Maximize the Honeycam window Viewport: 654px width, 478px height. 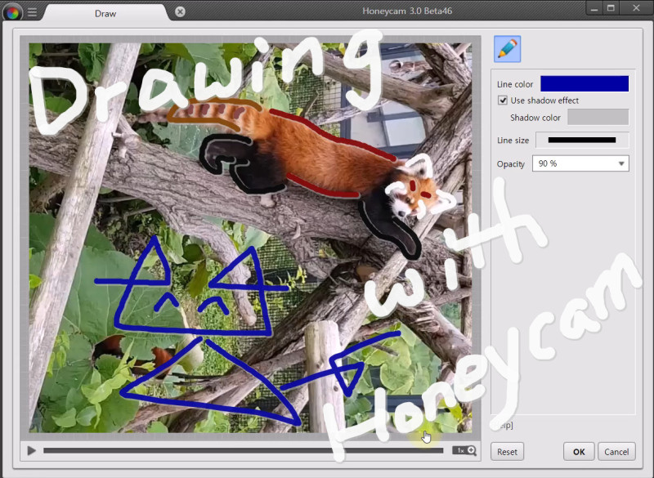click(x=611, y=8)
